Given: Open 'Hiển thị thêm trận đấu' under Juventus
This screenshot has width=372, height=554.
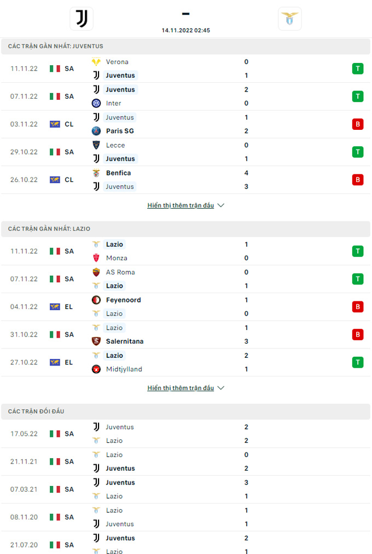Looking at the screenshot, I should tap(181, 205).
